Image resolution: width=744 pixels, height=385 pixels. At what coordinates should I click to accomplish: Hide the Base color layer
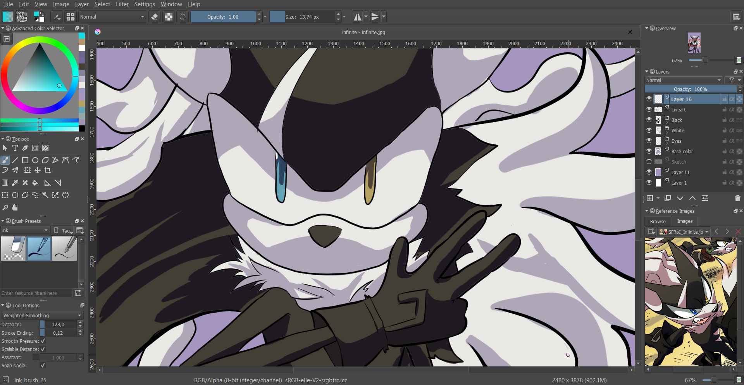tap(649, 151)
